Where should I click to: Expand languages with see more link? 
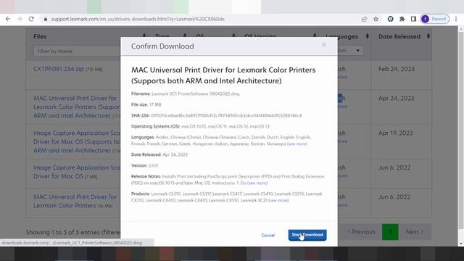(x=297, y=144)
